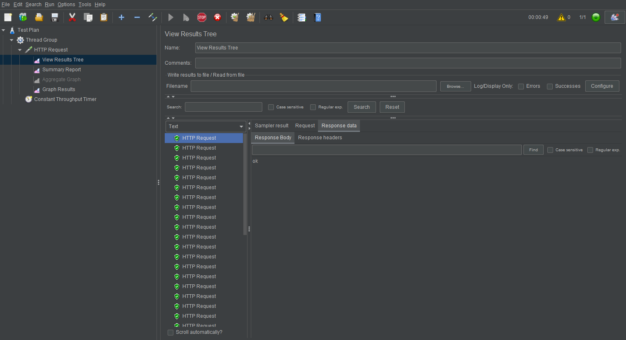Switch to Response headers tab
Viewport: 626px width, 340px height.
(320, 138)
